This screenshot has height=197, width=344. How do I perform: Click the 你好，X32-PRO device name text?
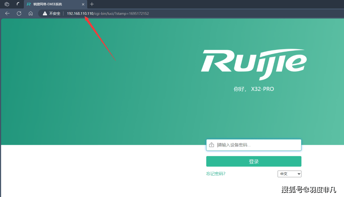point(253,89)
